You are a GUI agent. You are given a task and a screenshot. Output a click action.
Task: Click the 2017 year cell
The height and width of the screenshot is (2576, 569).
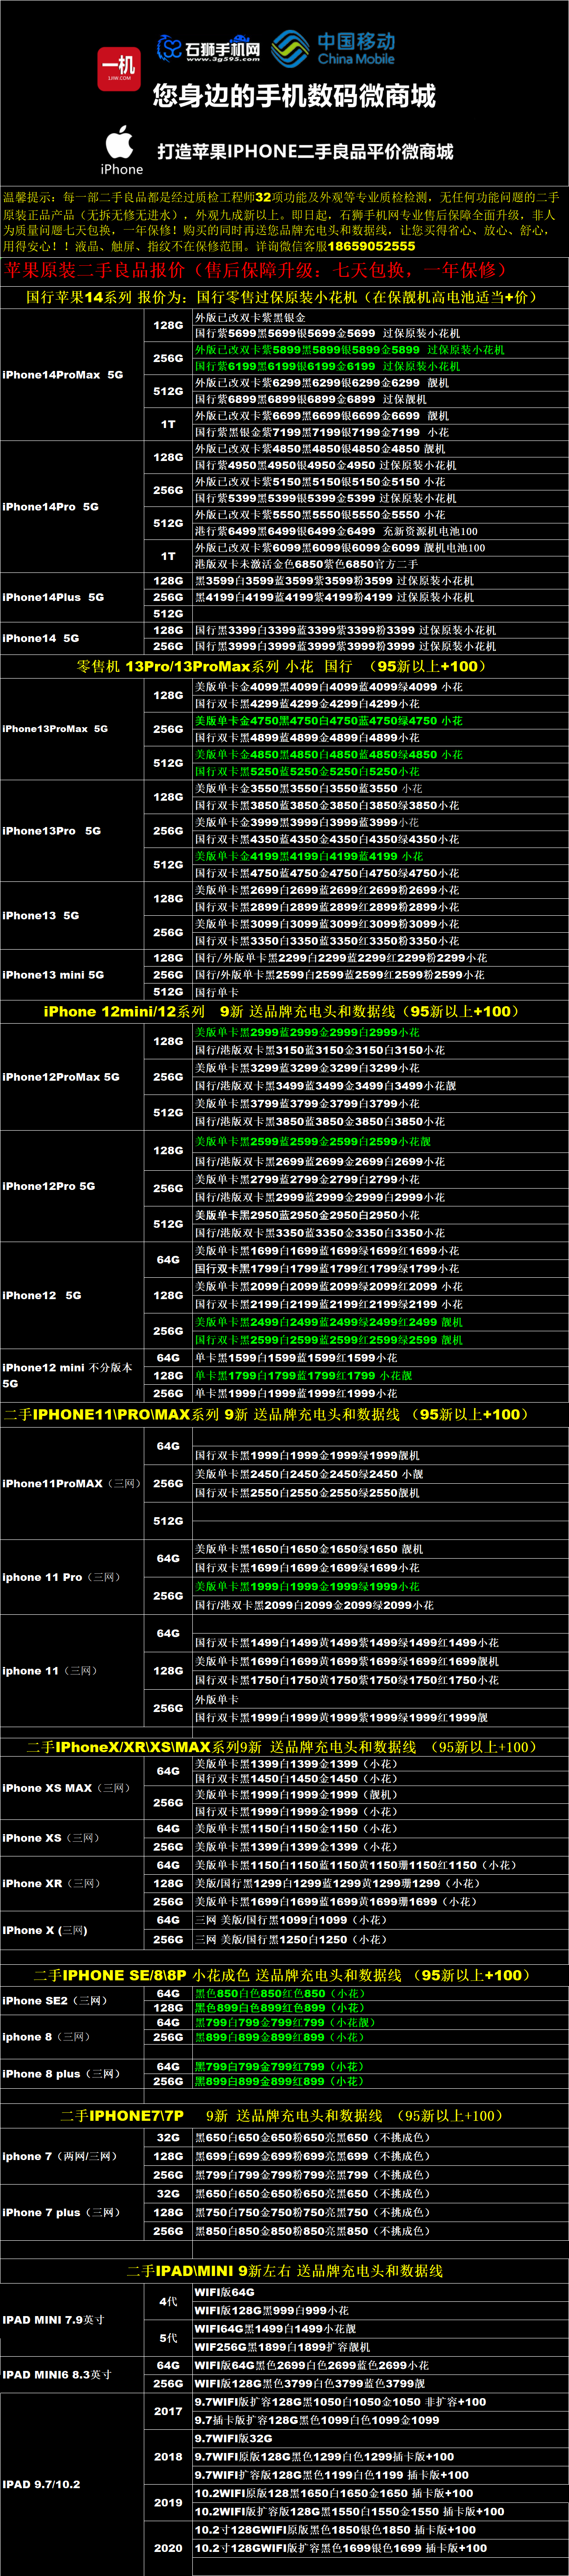click(x=169, y=2411)
